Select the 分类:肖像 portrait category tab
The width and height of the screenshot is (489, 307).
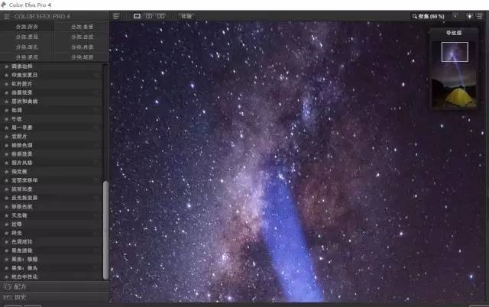pyautogui.click(x=82, y=47)
